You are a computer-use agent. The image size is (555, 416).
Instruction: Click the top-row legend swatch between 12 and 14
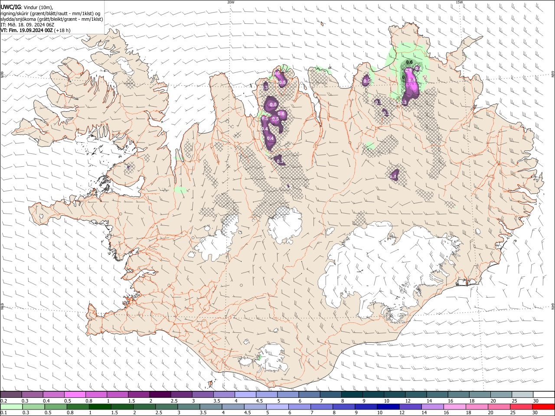(416, 394)
